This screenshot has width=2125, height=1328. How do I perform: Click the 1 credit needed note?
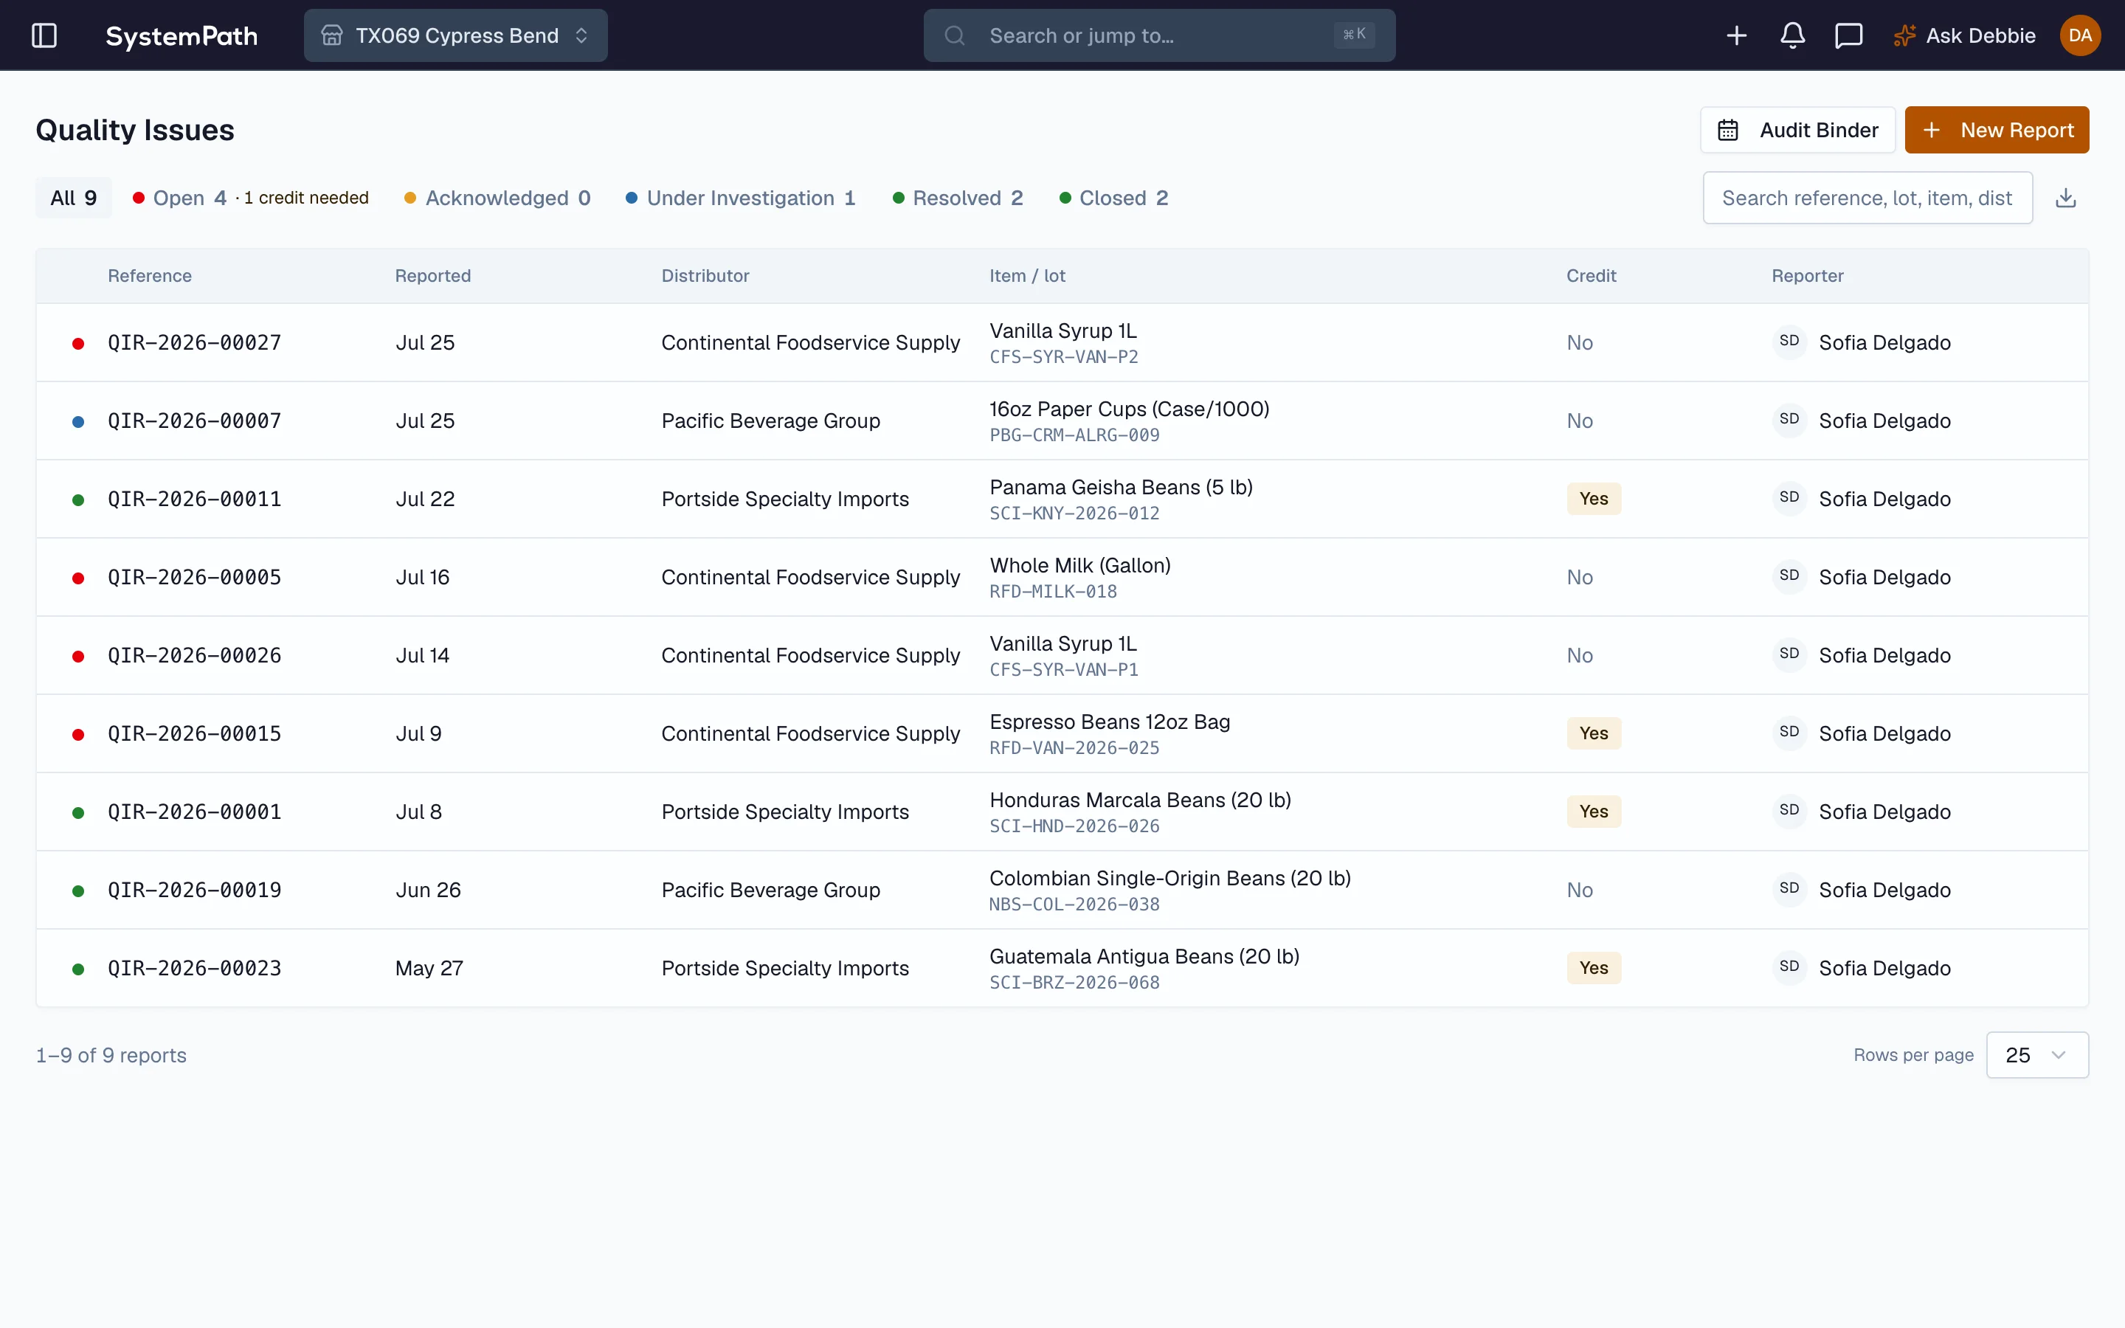click(x=305, y=198)
